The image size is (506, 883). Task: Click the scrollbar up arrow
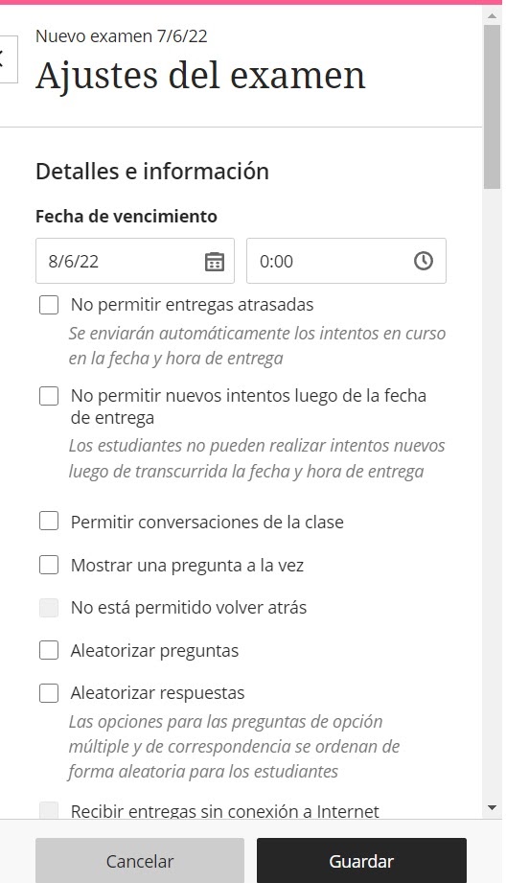(x=492, y=15)
